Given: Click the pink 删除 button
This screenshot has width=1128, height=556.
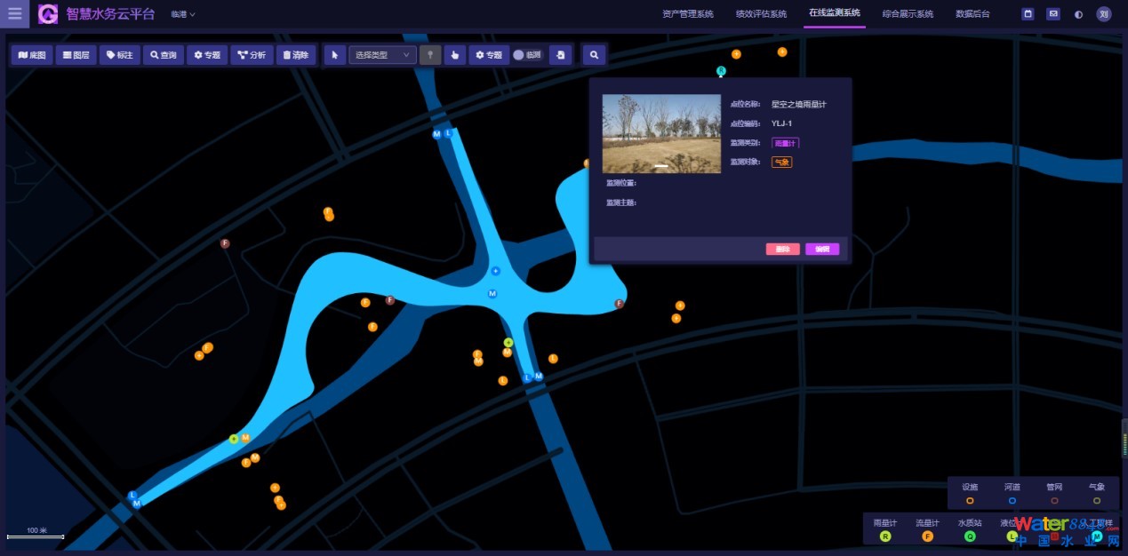Looking at the screenshot, I should click(782, 250).
